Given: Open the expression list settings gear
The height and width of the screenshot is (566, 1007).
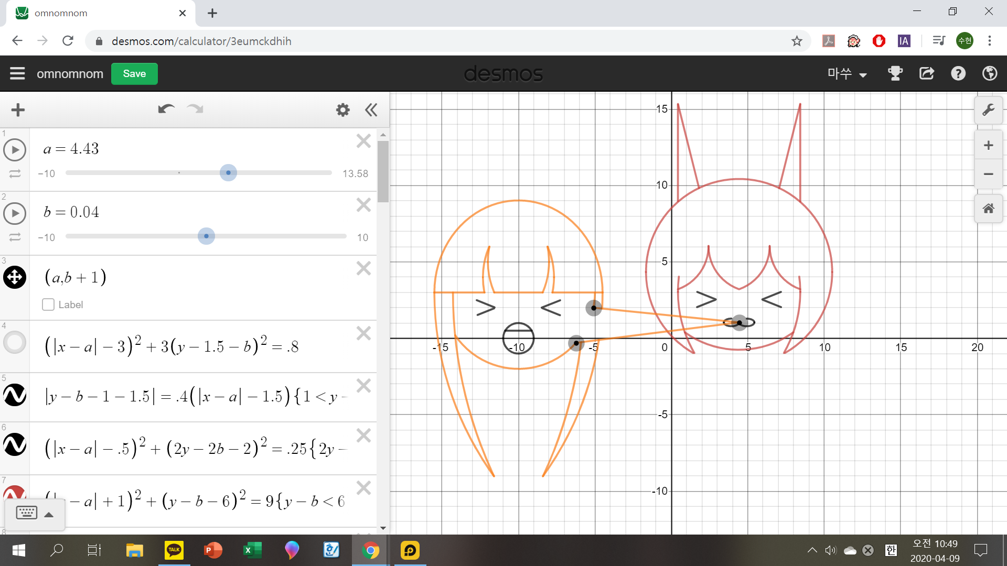Looking at the screenshot, I should [x=342, y=110].
